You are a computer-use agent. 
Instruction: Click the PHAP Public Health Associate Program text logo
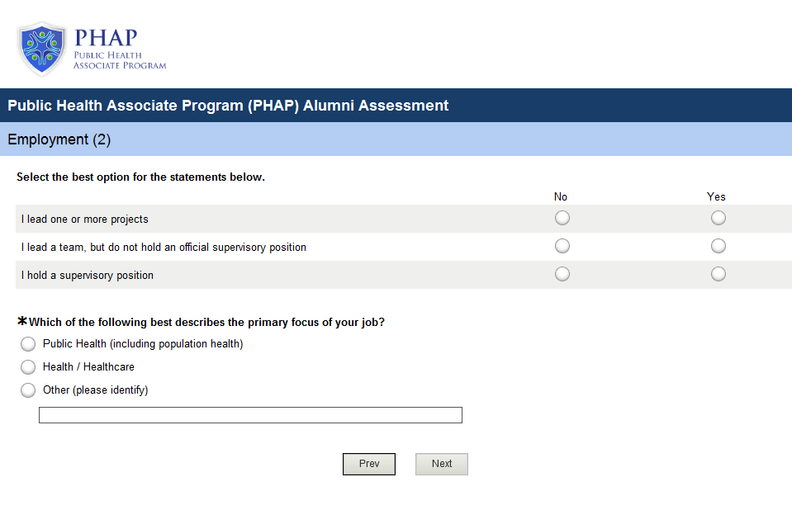point(119,50)
